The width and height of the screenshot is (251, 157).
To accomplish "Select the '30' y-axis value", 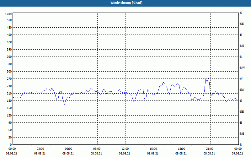I will 10,138.
